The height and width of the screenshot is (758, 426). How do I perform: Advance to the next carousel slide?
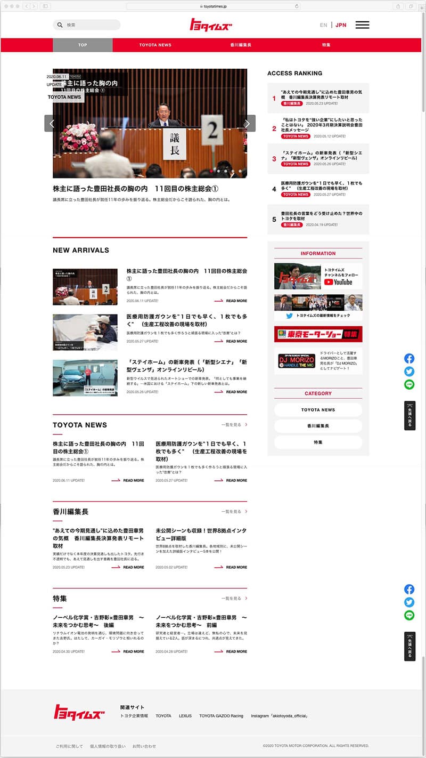coord(247,123)
